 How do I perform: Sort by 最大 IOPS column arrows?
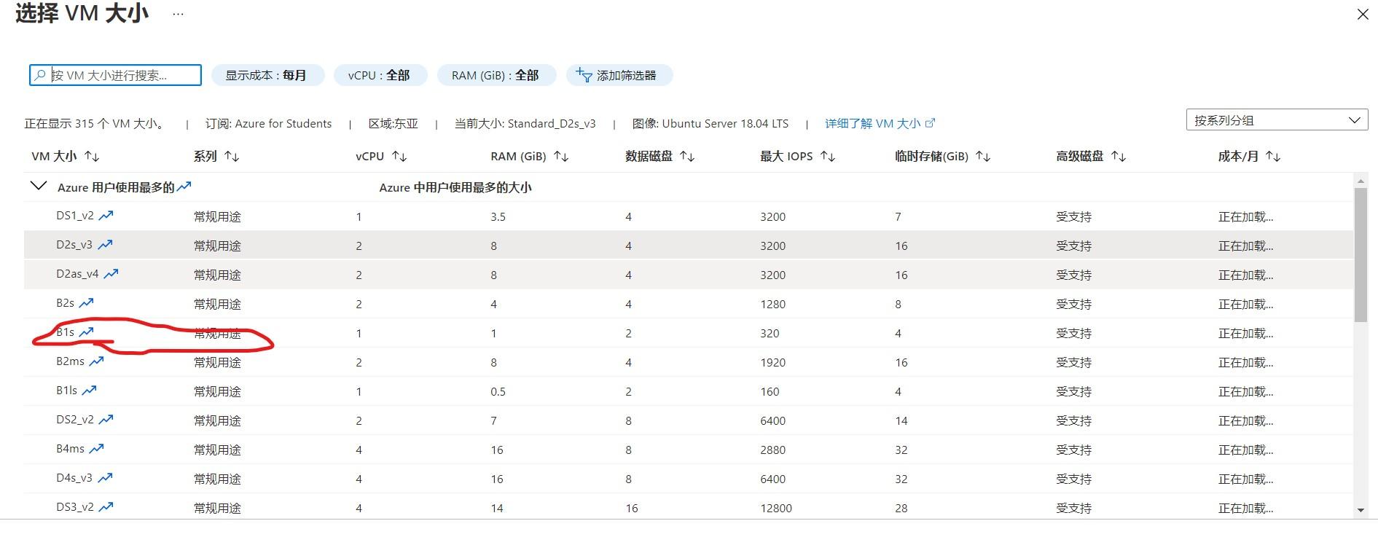pos(827,157)
